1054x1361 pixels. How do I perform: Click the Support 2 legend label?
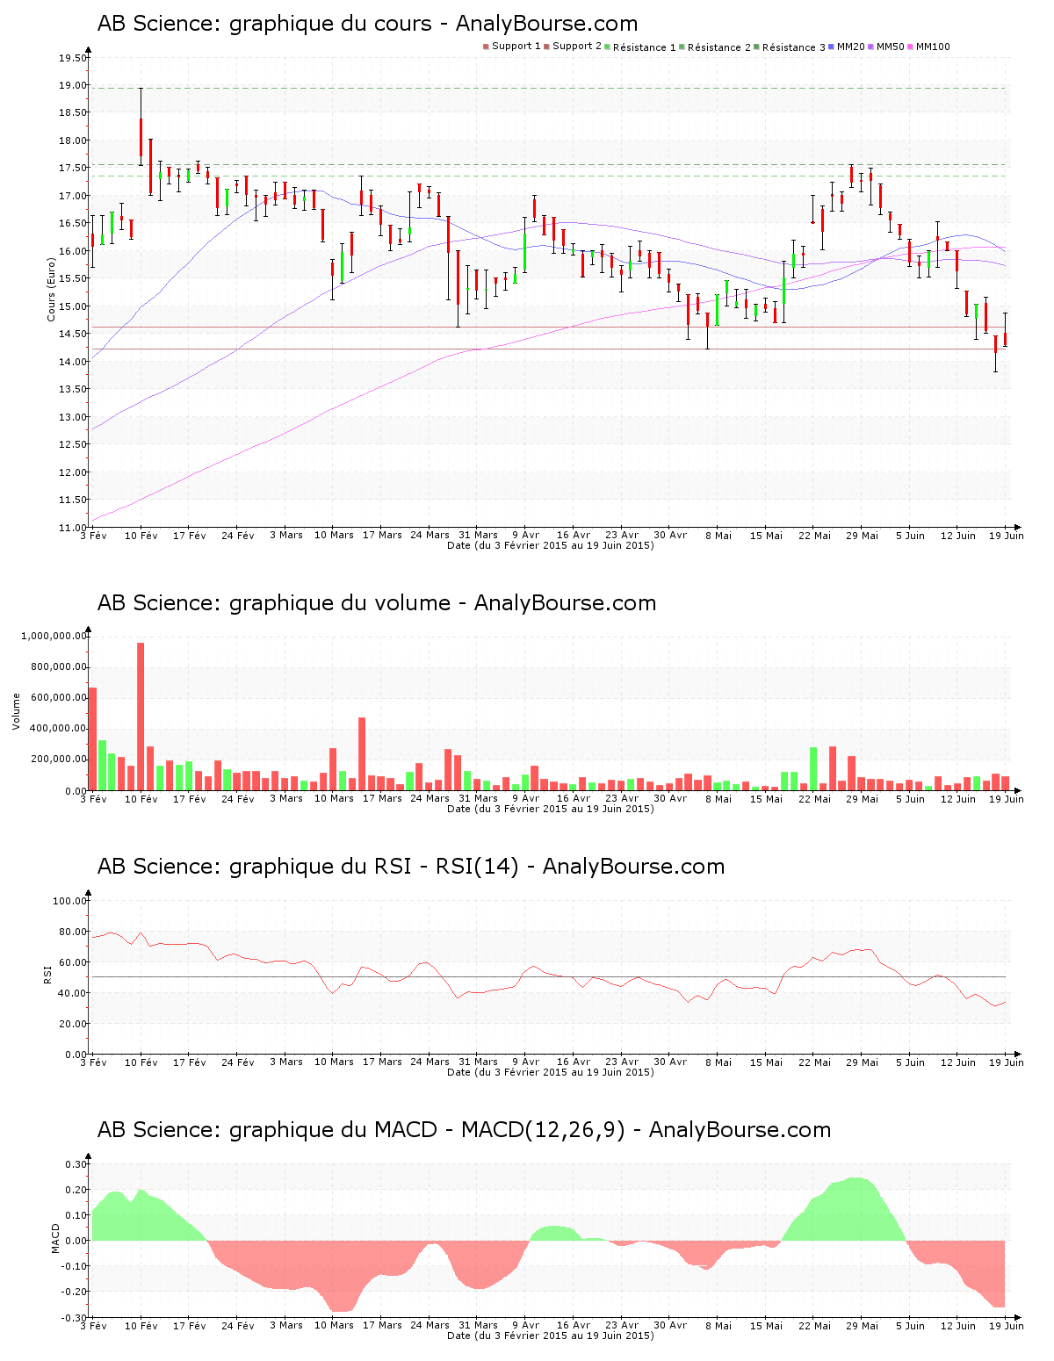tap(577, 47)
